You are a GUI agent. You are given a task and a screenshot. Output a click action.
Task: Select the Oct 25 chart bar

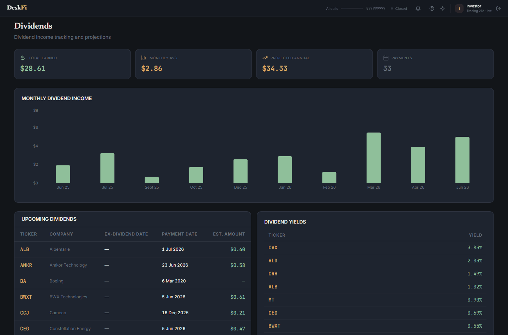tap(196, 175)
